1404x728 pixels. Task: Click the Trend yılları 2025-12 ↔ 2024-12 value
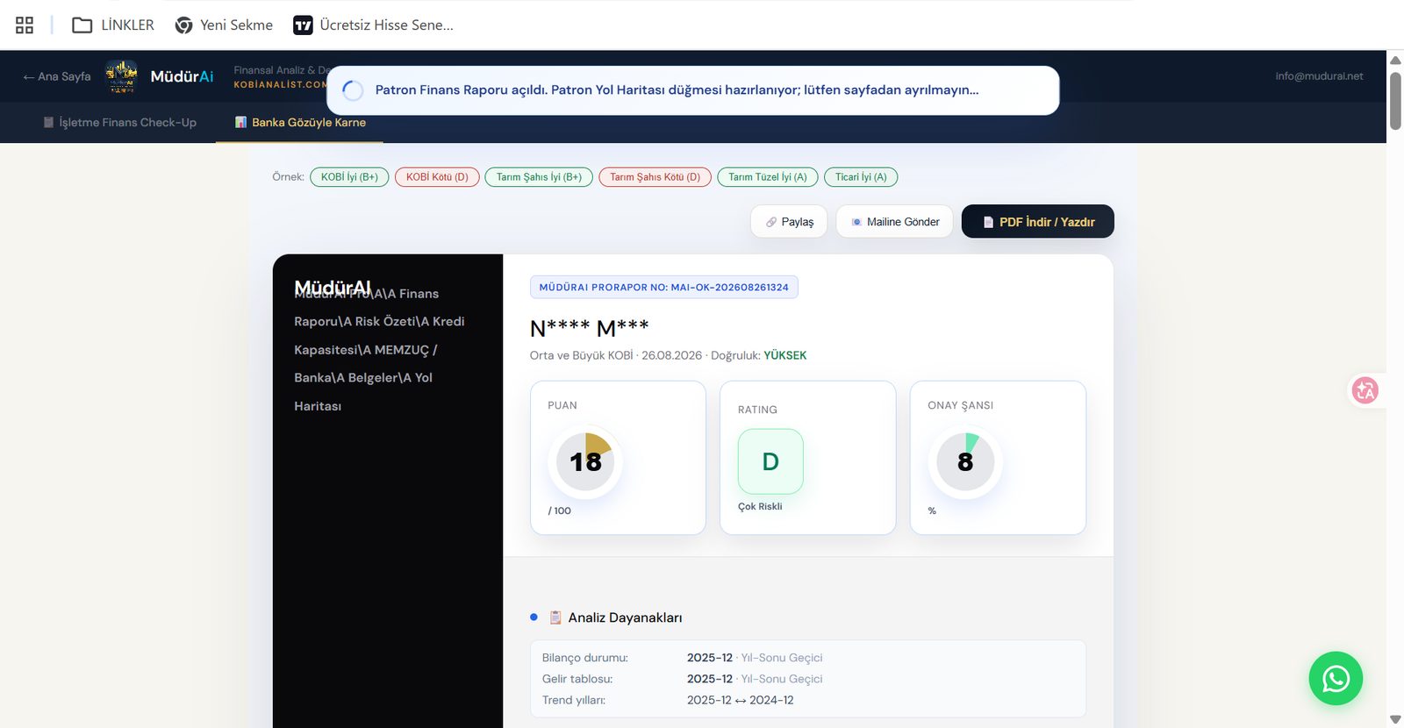[x=741, y=700]
